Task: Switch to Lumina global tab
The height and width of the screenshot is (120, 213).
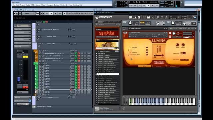Action: (x=144, y=66)
